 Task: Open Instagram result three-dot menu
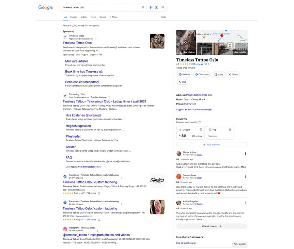click(x=97, y=231)
